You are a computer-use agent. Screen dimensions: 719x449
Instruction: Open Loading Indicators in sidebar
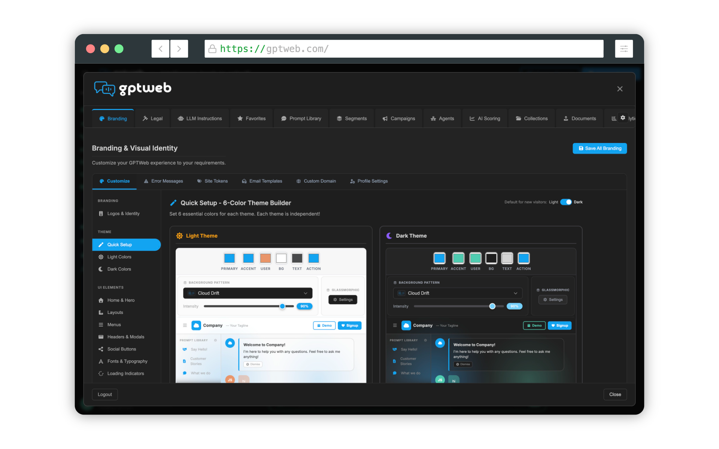(x=127, y=374)
